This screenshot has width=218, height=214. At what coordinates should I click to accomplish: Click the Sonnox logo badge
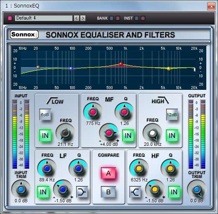(24, 34)
